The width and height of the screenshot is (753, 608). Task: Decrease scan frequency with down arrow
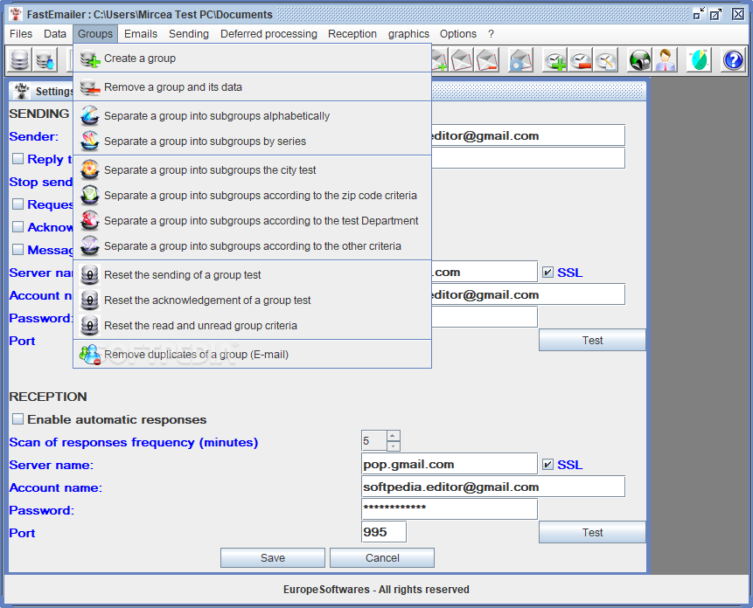[x=393, y=446]
